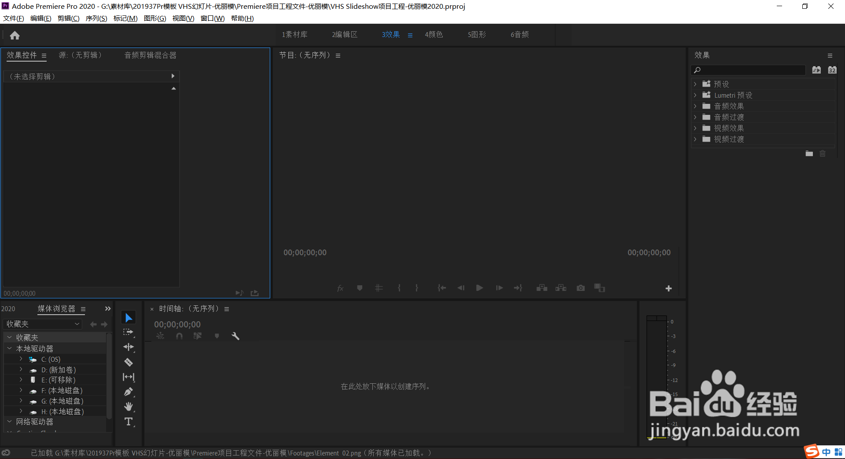
Task: Open the 音频剪辑混合器 tab
Action: pyautogui.click(x=150, y=55)
